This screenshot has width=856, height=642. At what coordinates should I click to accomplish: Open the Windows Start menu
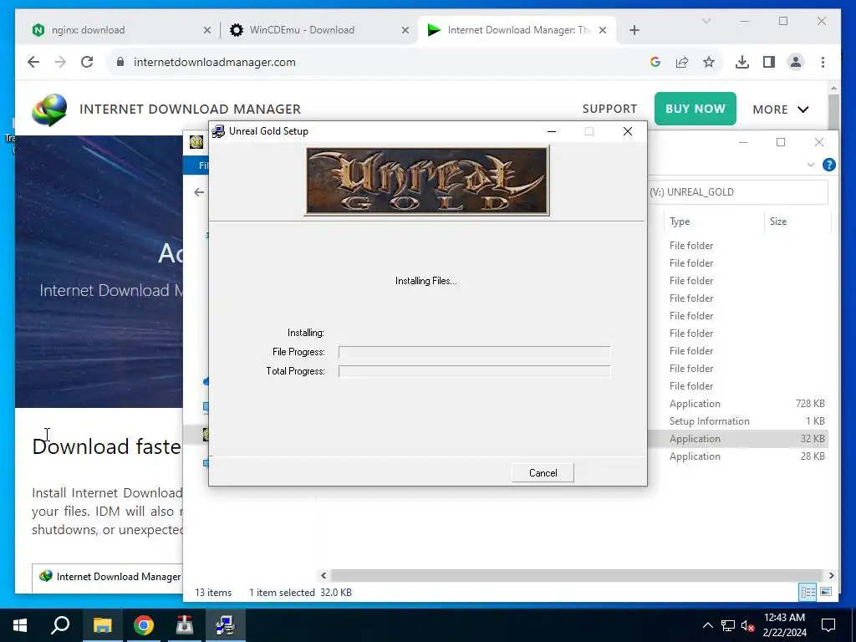[x=20, y=625]
